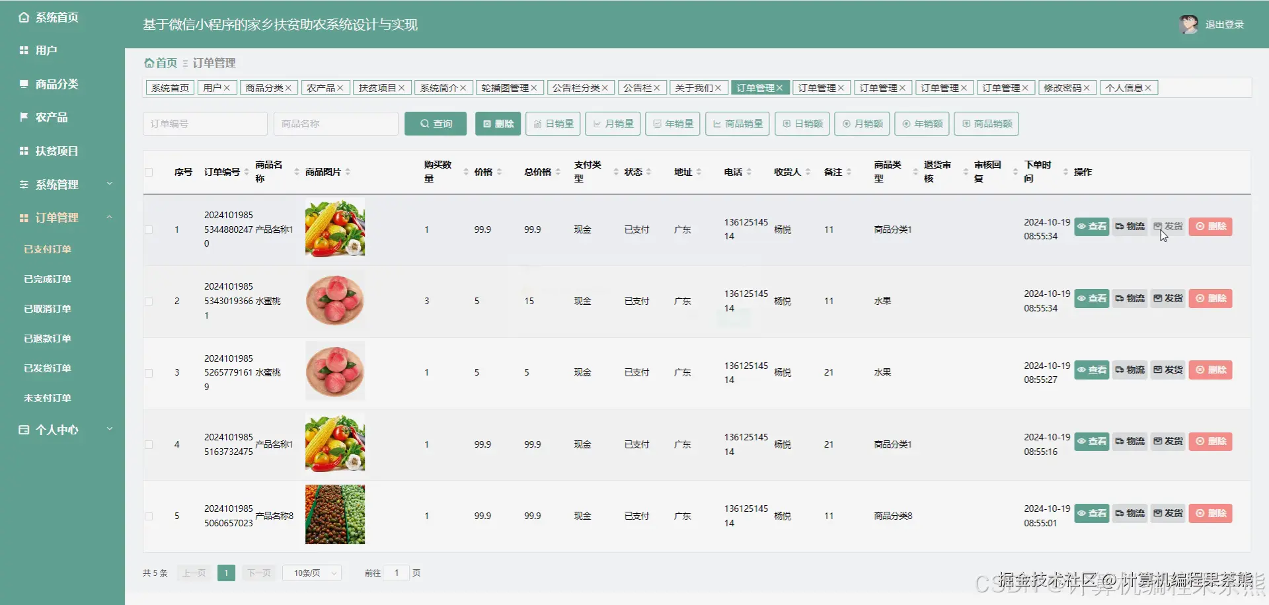The height and width of the screenshot is (605, 1269).
Task: Close the 农产品 tab
Action: 340,88
